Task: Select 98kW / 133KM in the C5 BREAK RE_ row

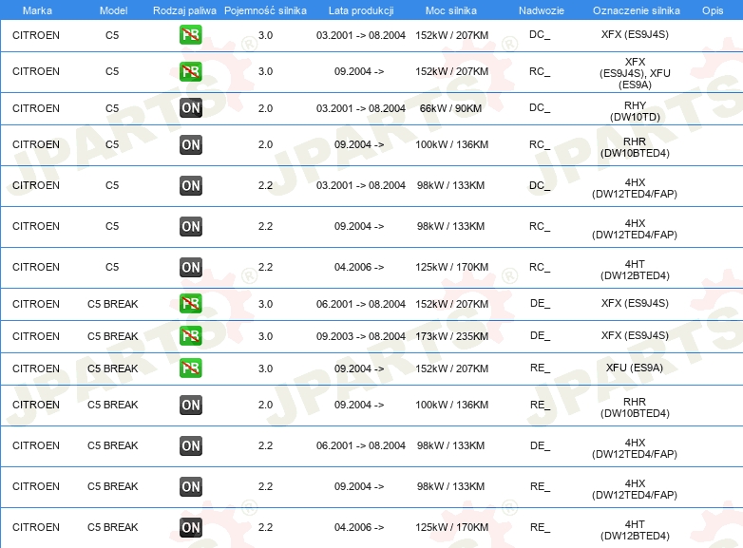Action: click(x=450, y=486)
